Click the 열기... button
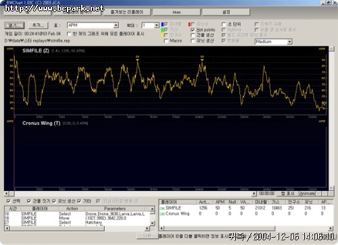This screenshot has height=245, width=338. click(14, 25)
